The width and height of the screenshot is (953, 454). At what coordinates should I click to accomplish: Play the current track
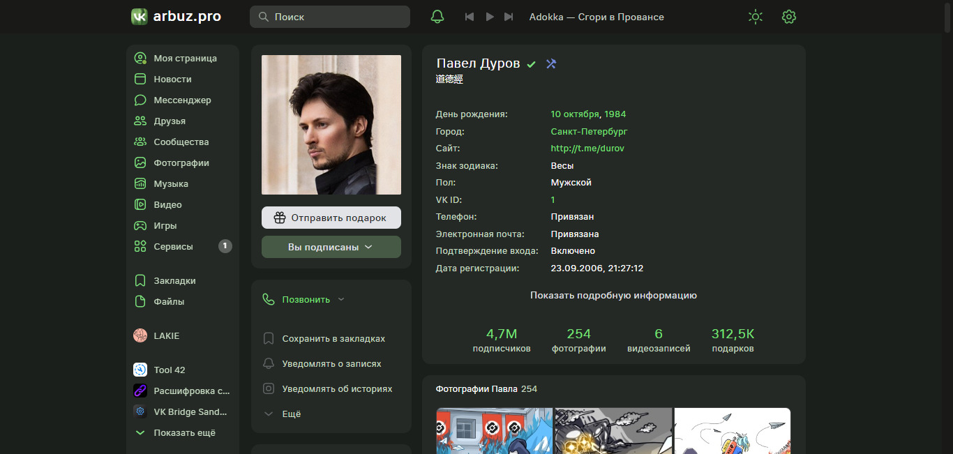tap(490, 17)
